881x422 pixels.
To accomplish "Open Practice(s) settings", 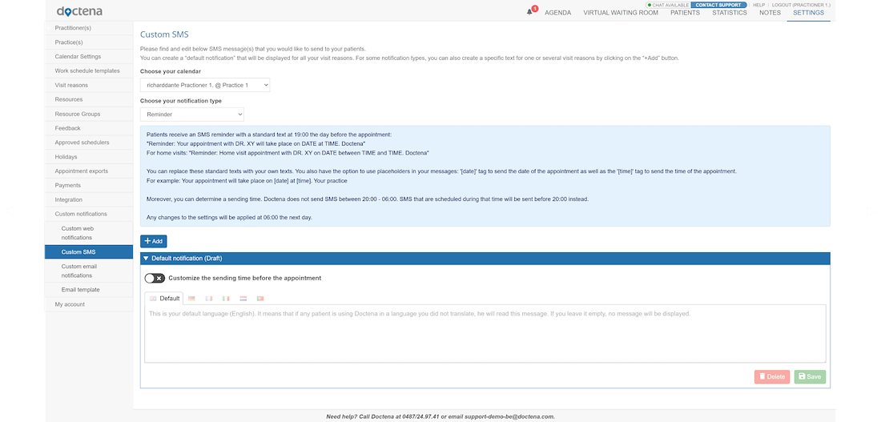I will [x=89, y=42].
